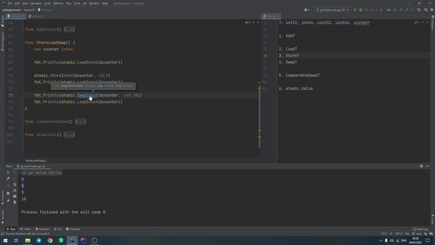Viewport: 435px width, 245px height.
Task: Switch to the main.go editor tab
Action: click(16, 16)
